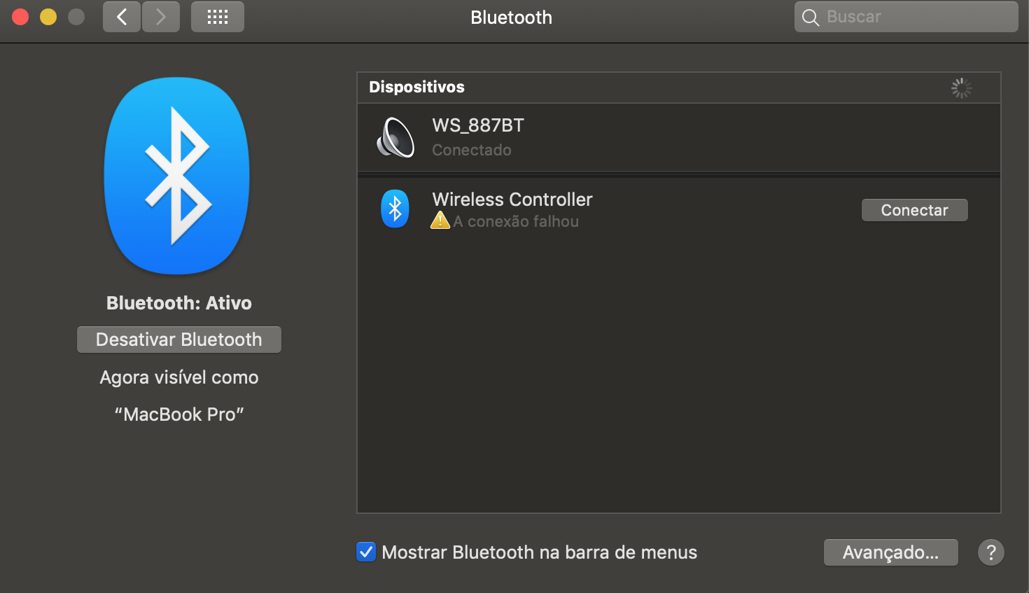1029x593 pixels.
Task: Go forward with the right chevron button
Action: pos(161,17)
